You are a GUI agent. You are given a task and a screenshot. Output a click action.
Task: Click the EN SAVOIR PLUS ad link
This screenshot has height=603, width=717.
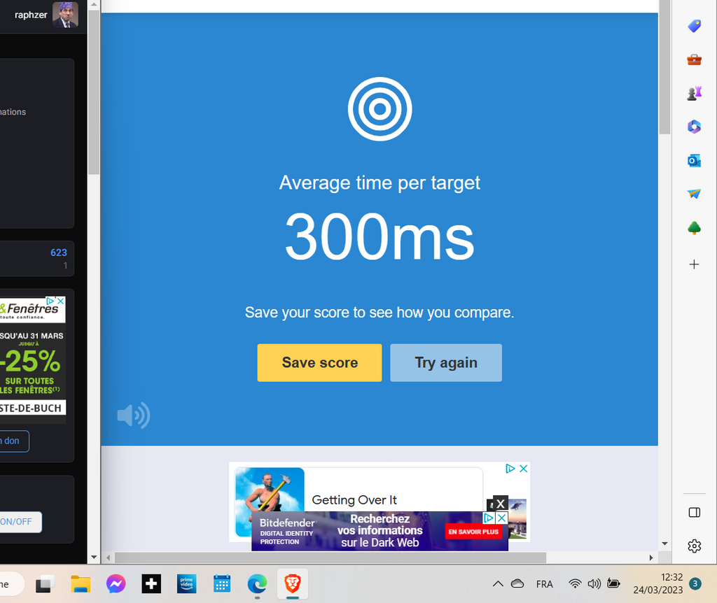coord(473,532)
